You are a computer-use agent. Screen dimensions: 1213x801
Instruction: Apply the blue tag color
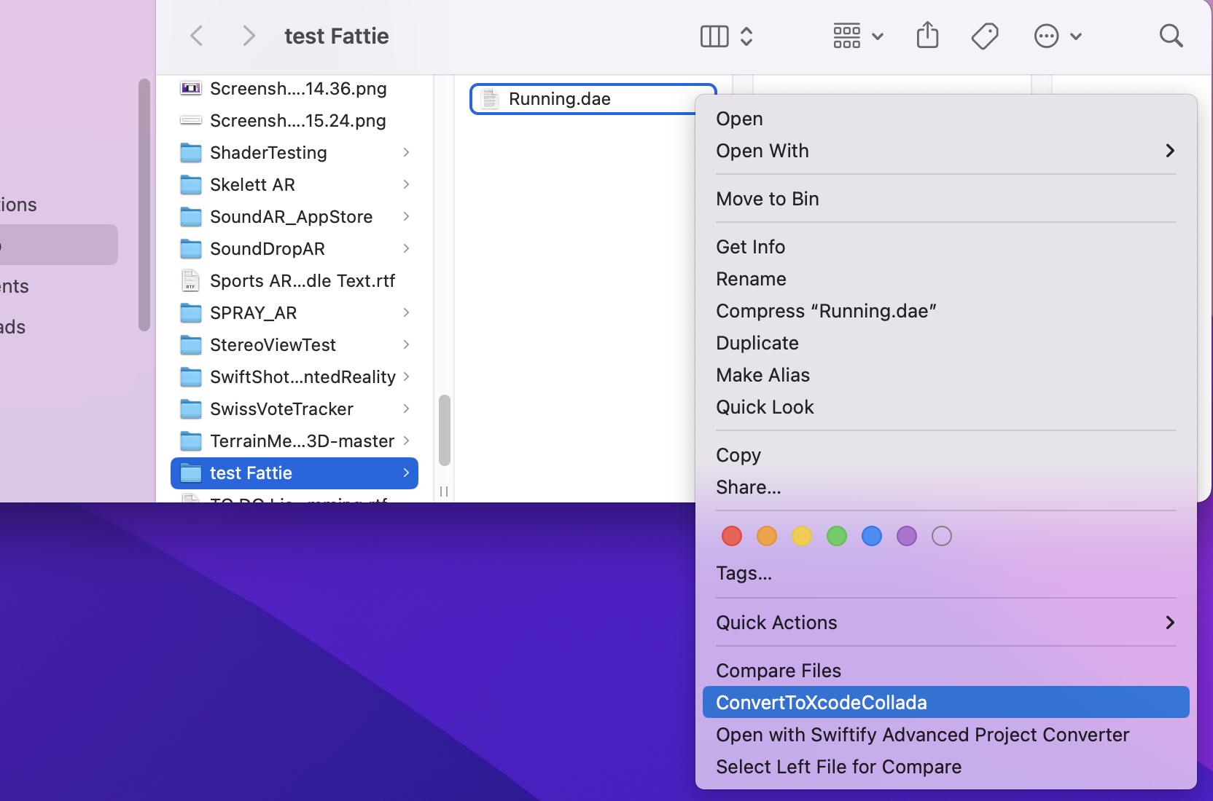[872, 537]
